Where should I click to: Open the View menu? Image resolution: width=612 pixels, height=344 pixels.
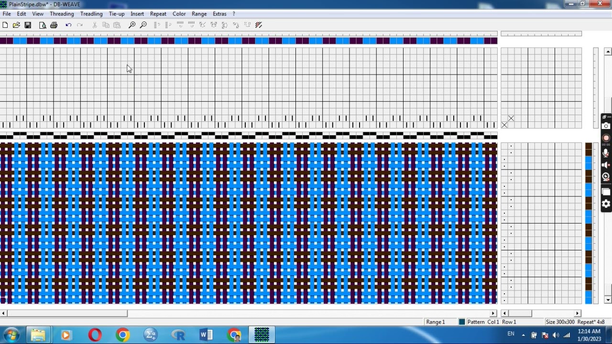click(x=38, y=14)
